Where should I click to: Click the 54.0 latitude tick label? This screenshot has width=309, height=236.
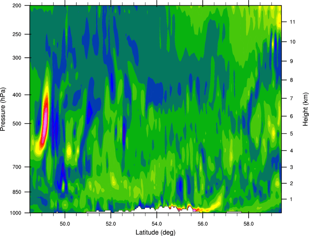click(157, 224)
